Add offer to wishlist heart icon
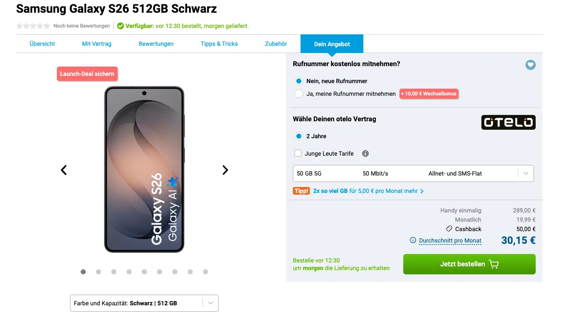The width and height of the screenshot is (562, 321). click(530, 65)
